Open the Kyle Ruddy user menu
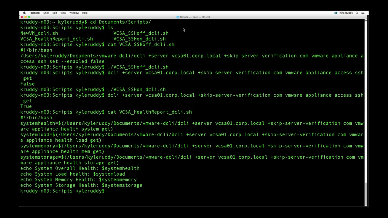388x218 pixels. tap(346, 13)
